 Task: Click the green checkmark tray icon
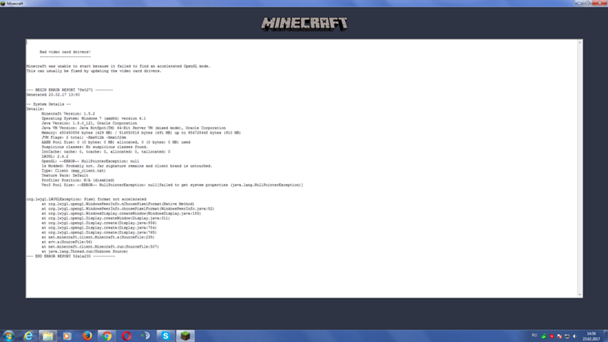(543, 336)
